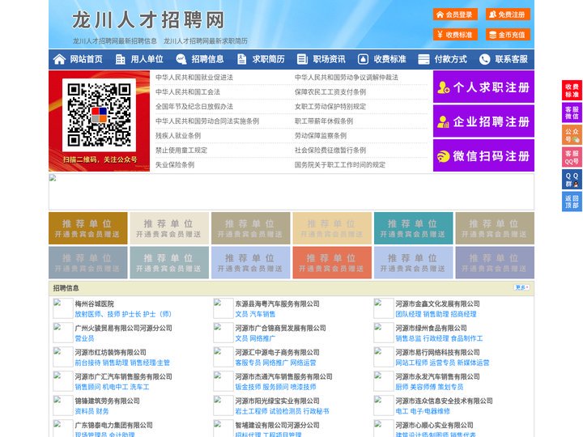The height and width of the screenshot is (437, 583).
Task: Click the 金币充值 button
Action: [508, 35]
